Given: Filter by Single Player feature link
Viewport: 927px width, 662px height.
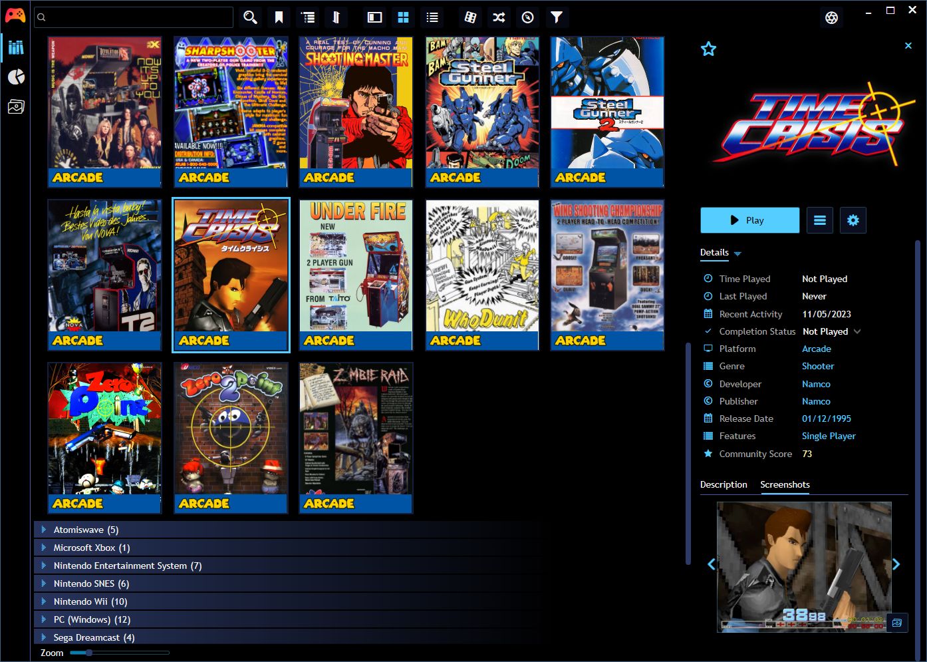Looking at the screenshot, I should (829, 436).
